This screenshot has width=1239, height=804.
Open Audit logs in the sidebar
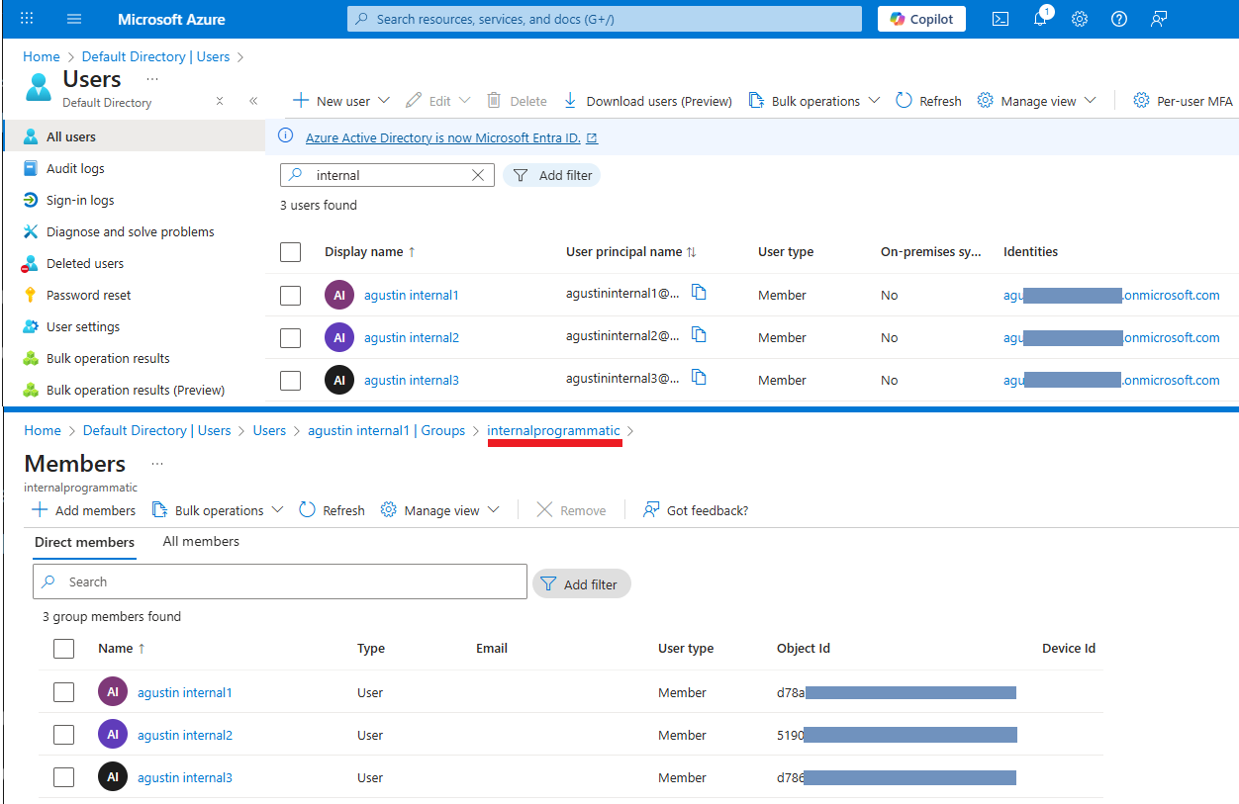click(75, 169)
